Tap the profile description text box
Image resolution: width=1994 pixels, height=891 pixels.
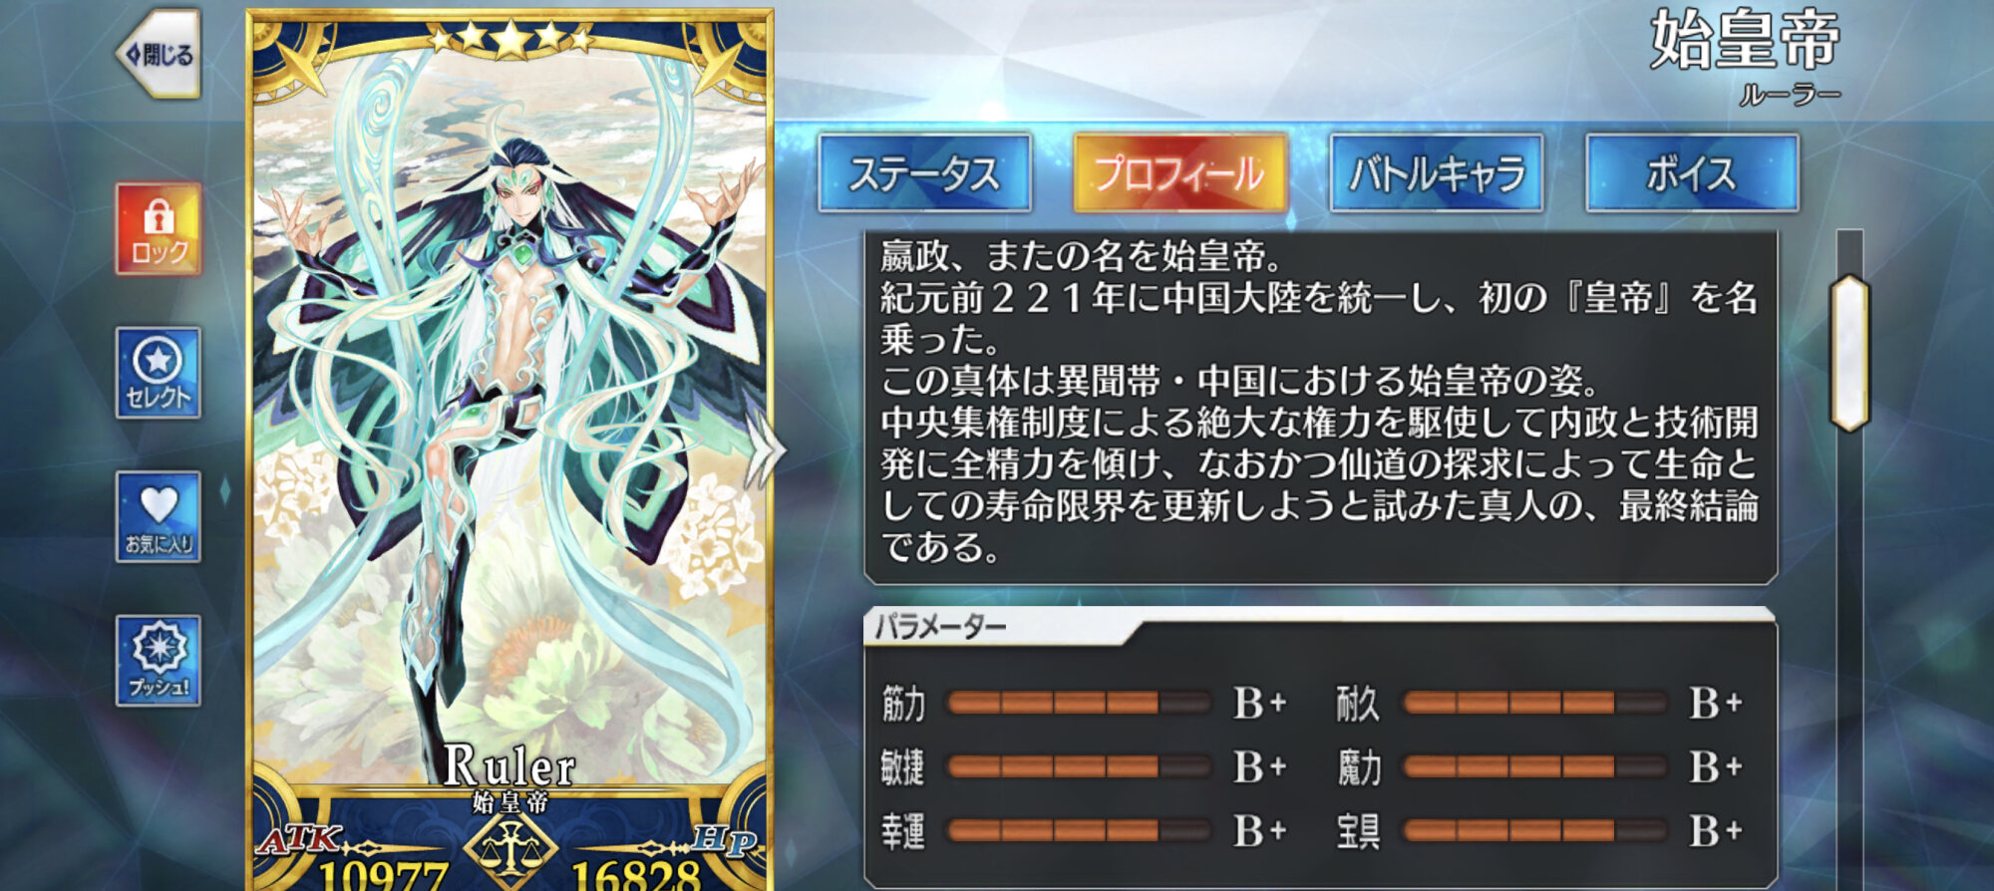pyautogui.click(x=1320, y=408)
